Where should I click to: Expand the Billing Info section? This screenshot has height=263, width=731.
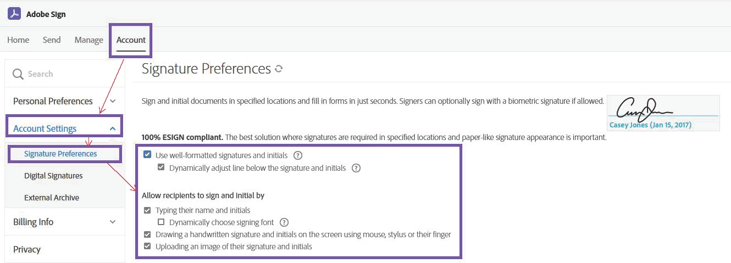click(x=113, y=222)
